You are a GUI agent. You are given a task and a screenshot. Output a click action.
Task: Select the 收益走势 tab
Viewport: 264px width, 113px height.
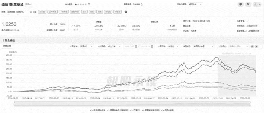[7, 46]
